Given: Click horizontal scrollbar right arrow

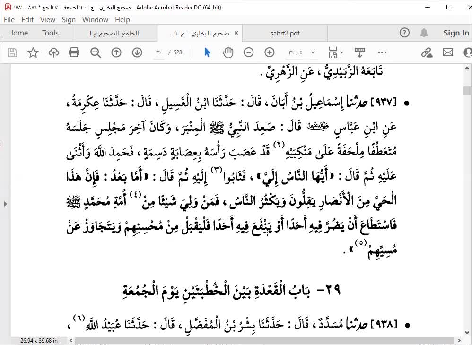Looking at the screenshot, I should pos(459,340).
